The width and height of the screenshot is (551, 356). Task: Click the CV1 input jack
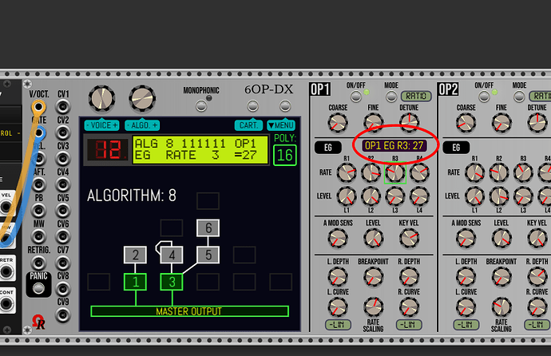64,106
